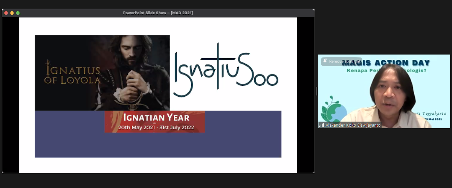This screenshot has height=188, width=452.
Task: Click the speaker's spotlighted video tile
Action: point(384,91)
